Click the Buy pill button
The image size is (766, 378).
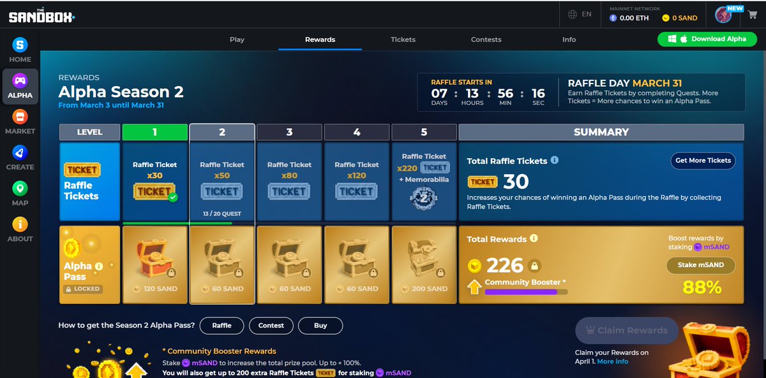coord(320,325)
